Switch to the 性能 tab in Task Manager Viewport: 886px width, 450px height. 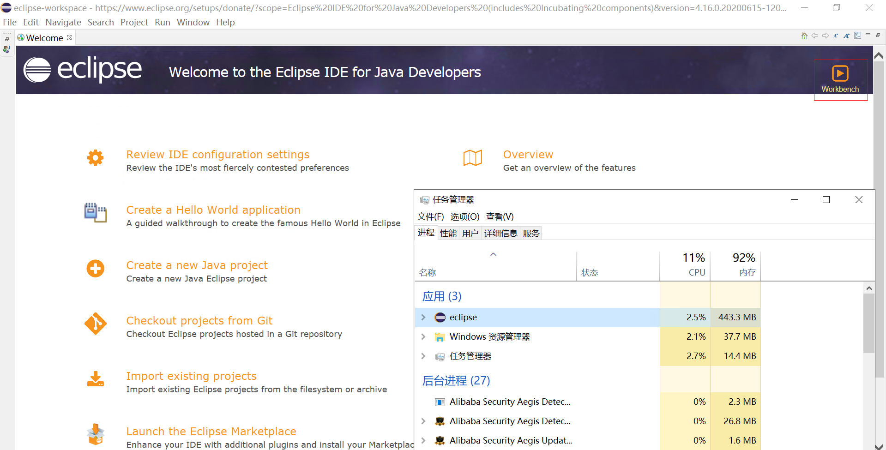(448, 234)
